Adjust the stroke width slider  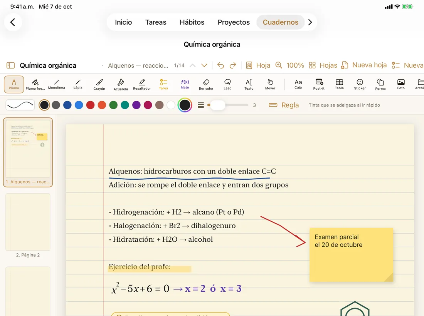coord(228,105)
